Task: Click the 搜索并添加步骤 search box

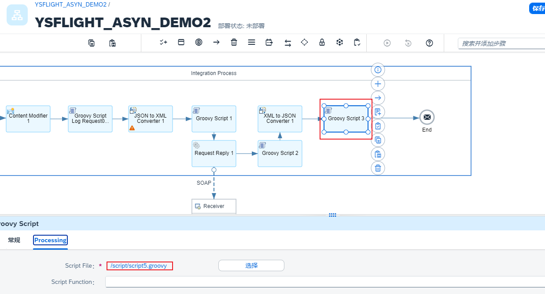Action: tap(502, 43)
